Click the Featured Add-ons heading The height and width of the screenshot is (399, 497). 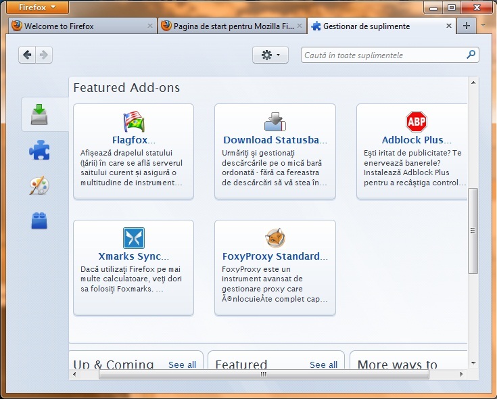126,87
